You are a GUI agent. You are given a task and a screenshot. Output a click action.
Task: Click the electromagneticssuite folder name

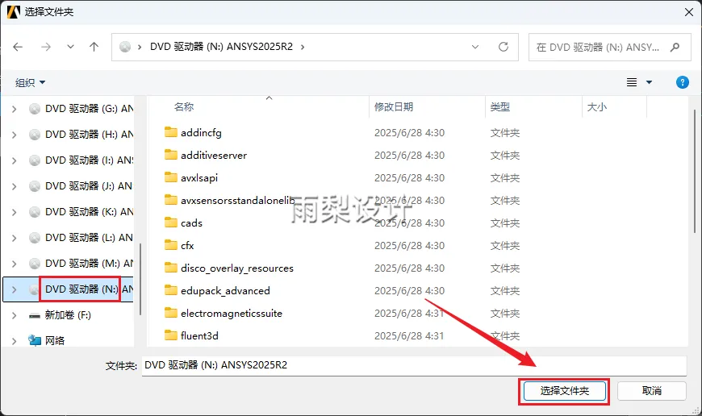232,313
